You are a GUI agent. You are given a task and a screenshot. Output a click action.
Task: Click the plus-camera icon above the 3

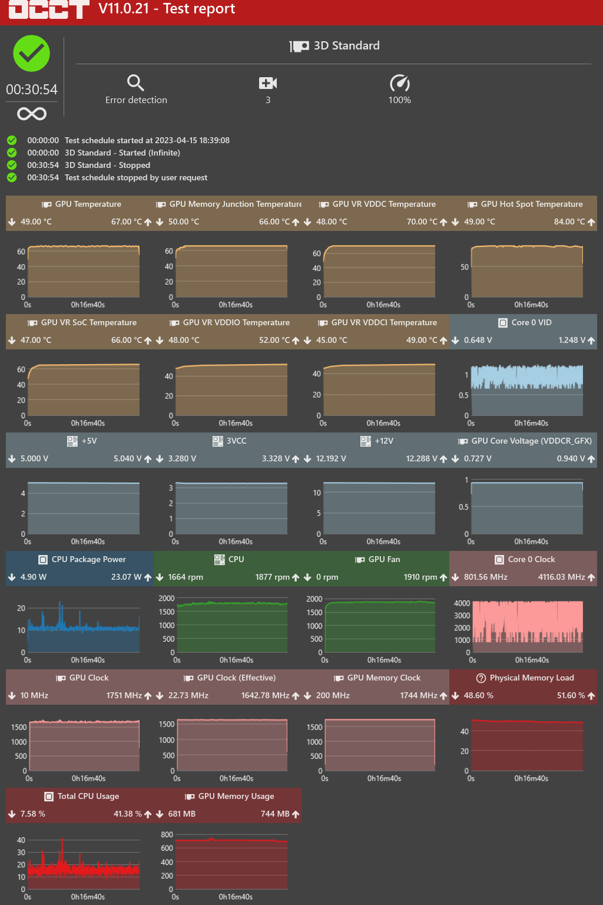[x=267, y=83]
